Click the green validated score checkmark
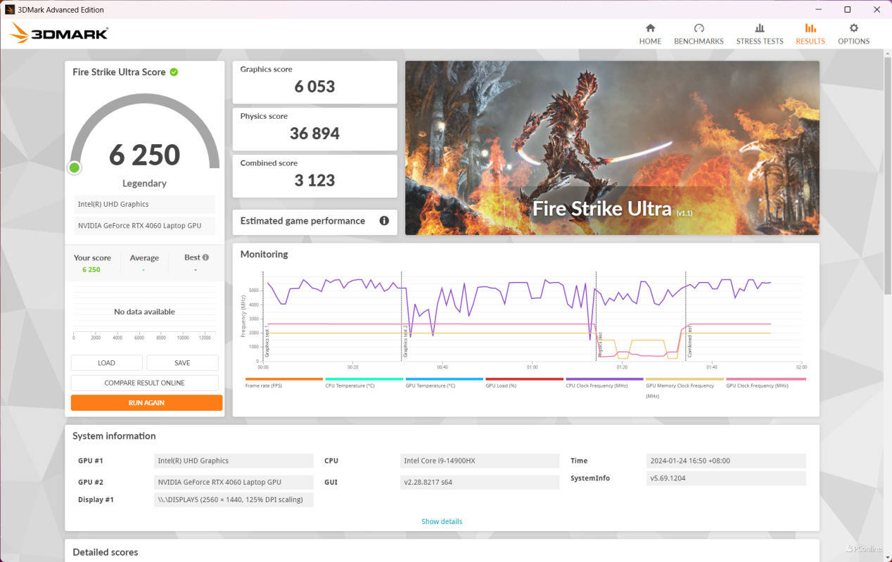Screen dimensions: 892x562 [x=174, y=72]
